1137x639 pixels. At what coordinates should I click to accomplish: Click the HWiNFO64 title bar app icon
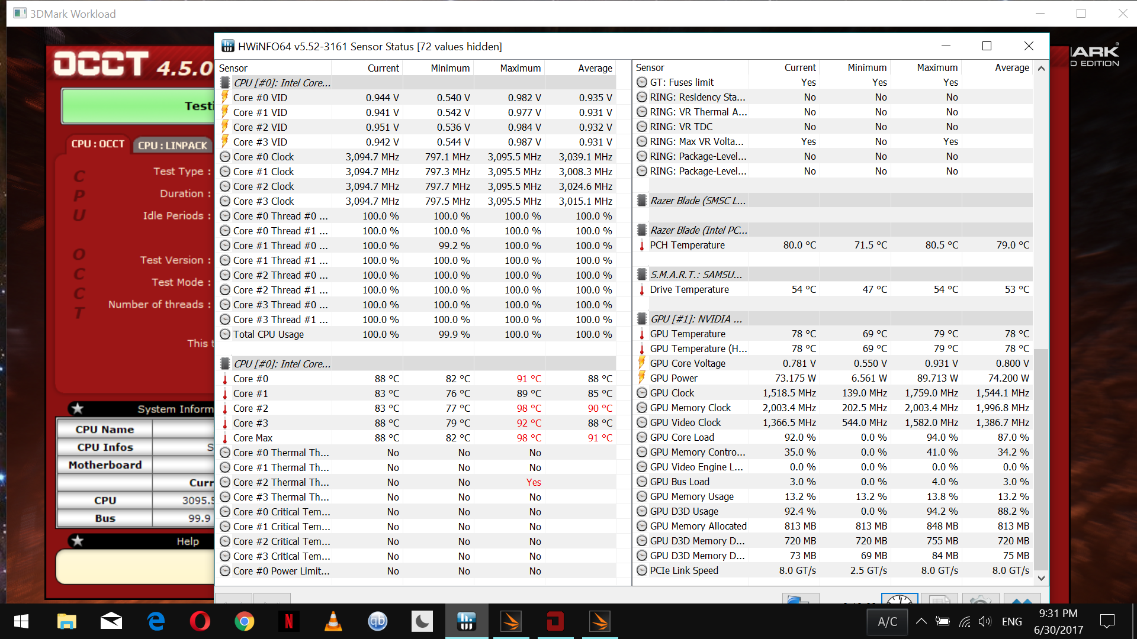227,46
